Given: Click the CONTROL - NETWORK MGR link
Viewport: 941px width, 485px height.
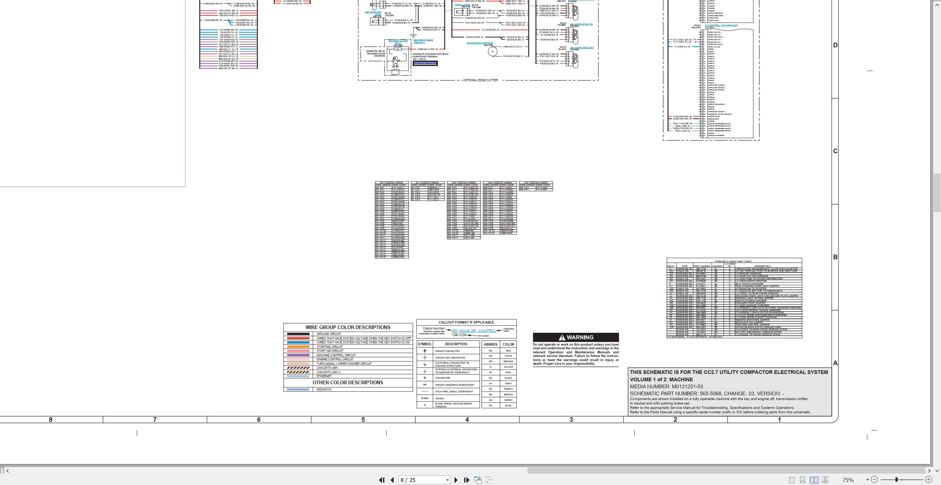Looking at the screenshot, I should tap(721, 25).
